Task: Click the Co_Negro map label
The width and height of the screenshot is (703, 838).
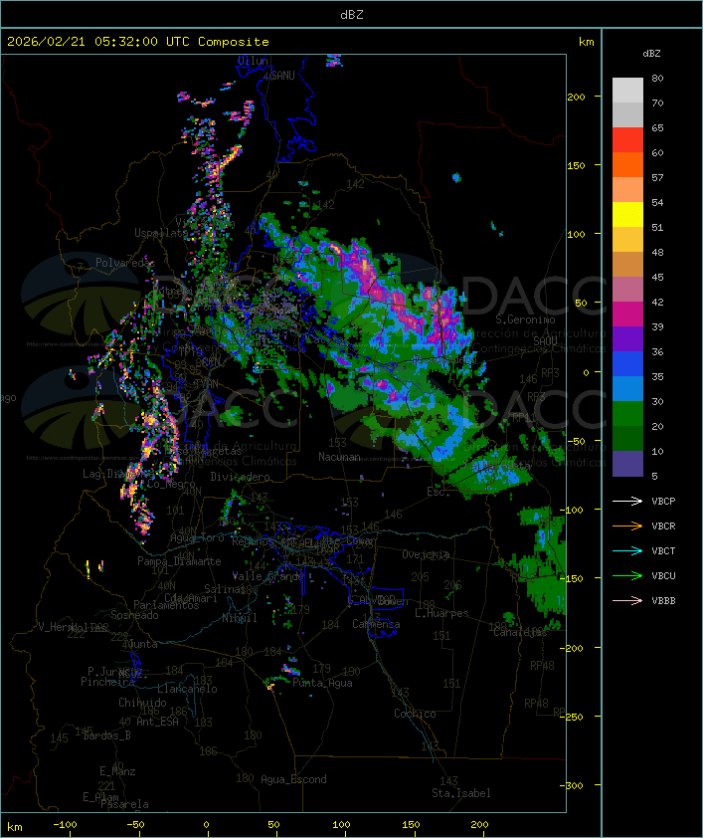Action: click(x=171, y=484)
